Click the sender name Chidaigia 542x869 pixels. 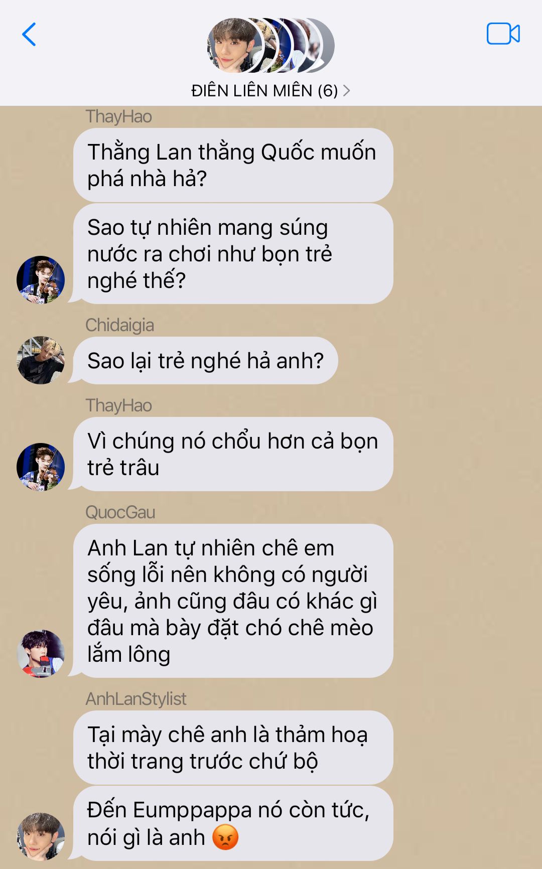coord(120,325)
